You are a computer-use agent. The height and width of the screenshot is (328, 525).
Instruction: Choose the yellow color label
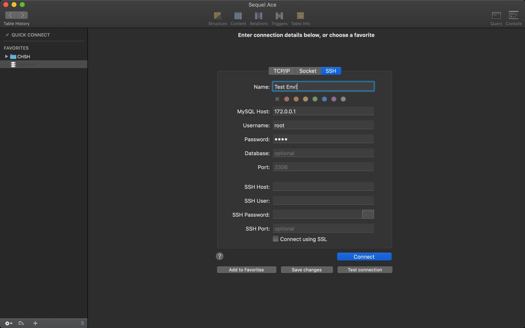click(305, 99)
